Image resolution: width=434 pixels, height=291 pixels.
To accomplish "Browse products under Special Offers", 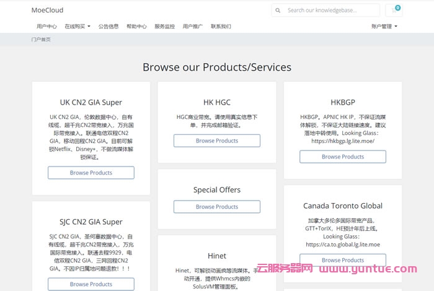I will (217, 207).
